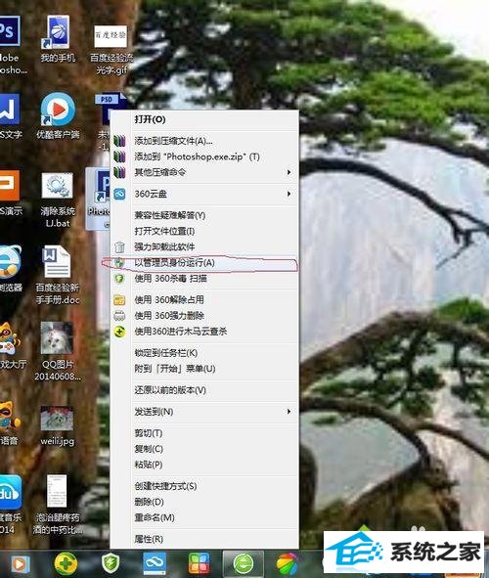Click the green shield taskbar icon
The height and width of the screenshot is (578, 489).
(x=111, y=563)
